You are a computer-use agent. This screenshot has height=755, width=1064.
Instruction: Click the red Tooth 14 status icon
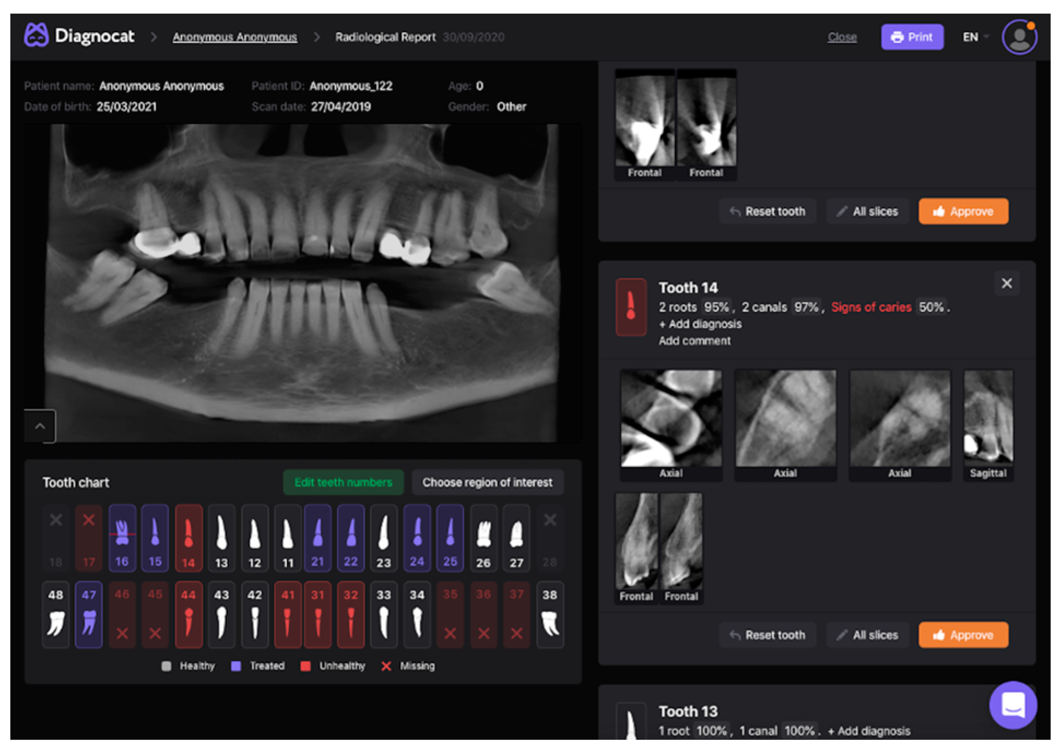point(631,307)
